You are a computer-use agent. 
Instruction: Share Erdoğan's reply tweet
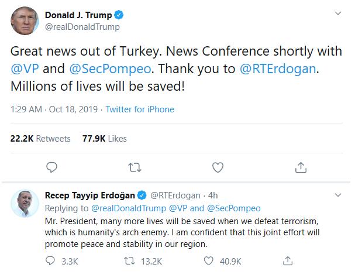coord(288,259)
